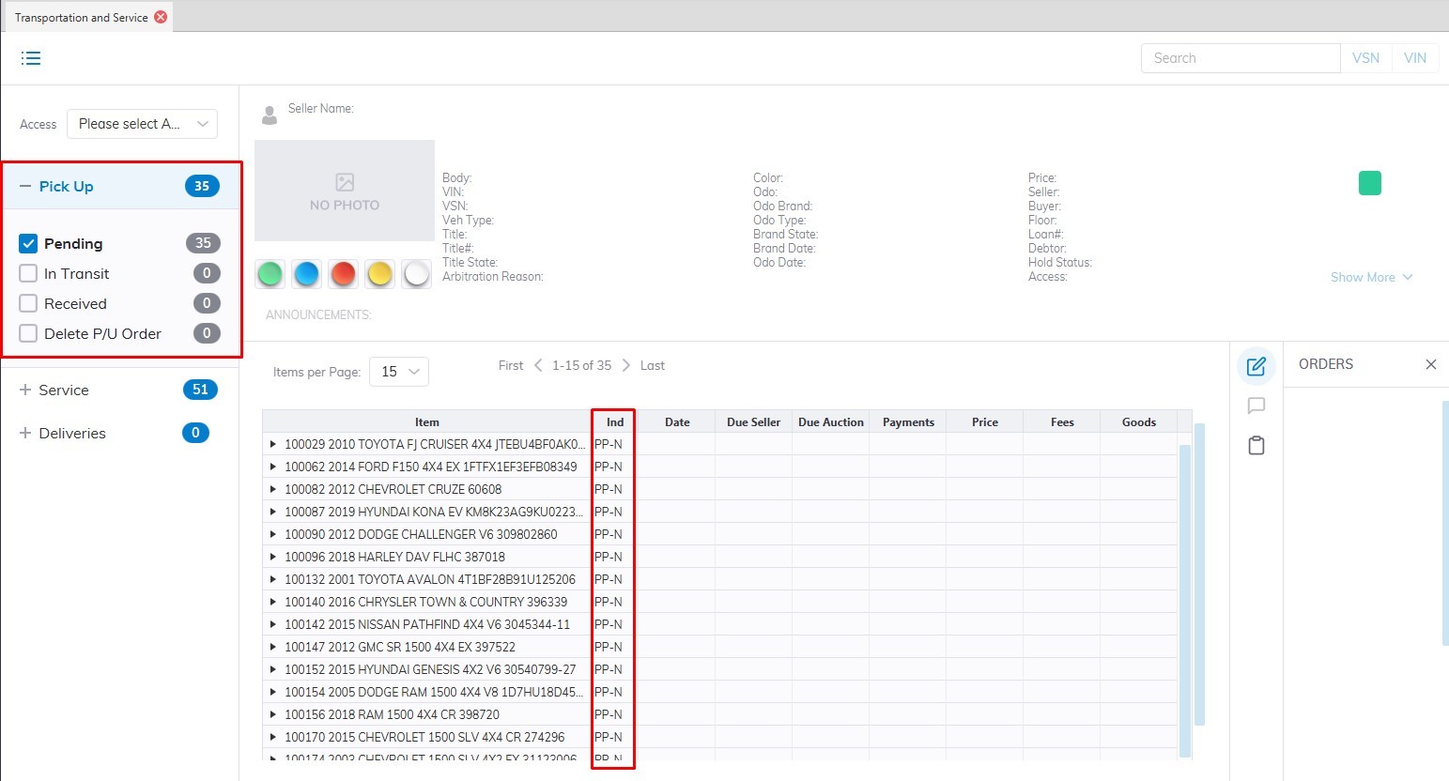Select the red color circle

[344, 273]
